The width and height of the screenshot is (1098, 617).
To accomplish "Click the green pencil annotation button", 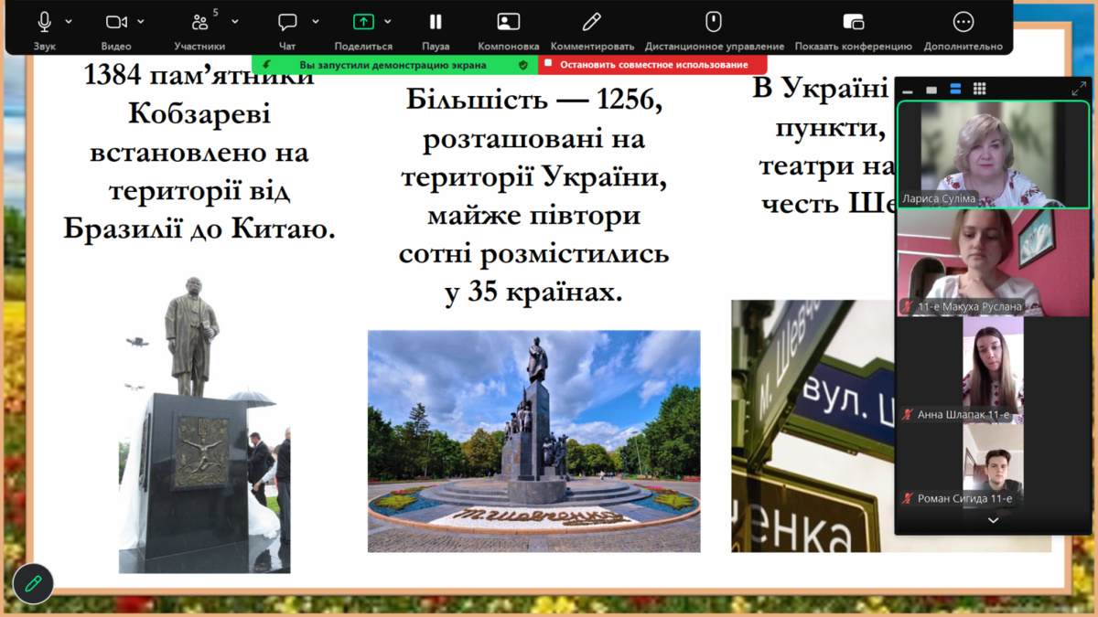I will (x=33, y=583).
